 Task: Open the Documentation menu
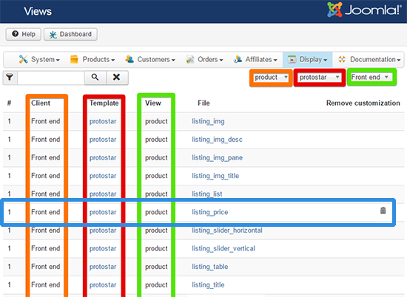coord(369,59)
